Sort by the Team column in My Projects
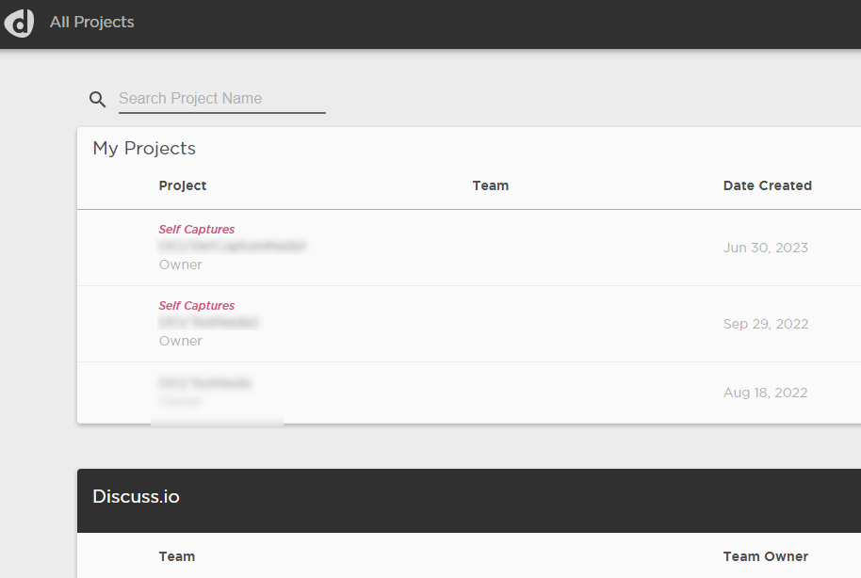The width and height of the screenshot is (861, 578). click(491, 185)
